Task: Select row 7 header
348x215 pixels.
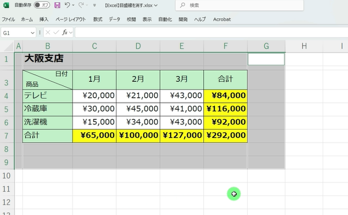Action: coord(7,136)
